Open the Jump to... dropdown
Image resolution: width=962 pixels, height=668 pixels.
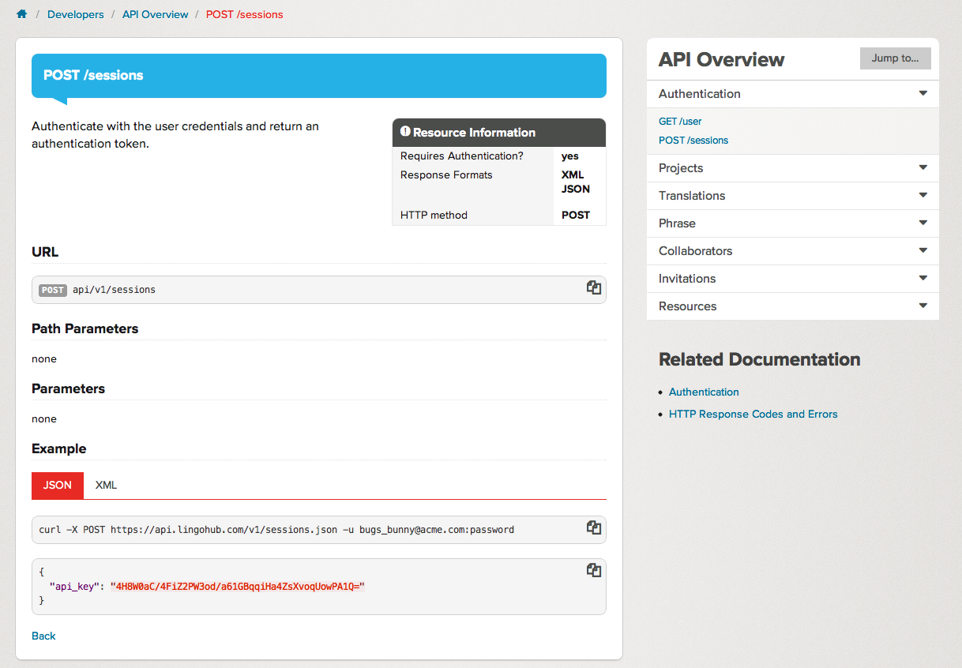[x=895, y=58]
